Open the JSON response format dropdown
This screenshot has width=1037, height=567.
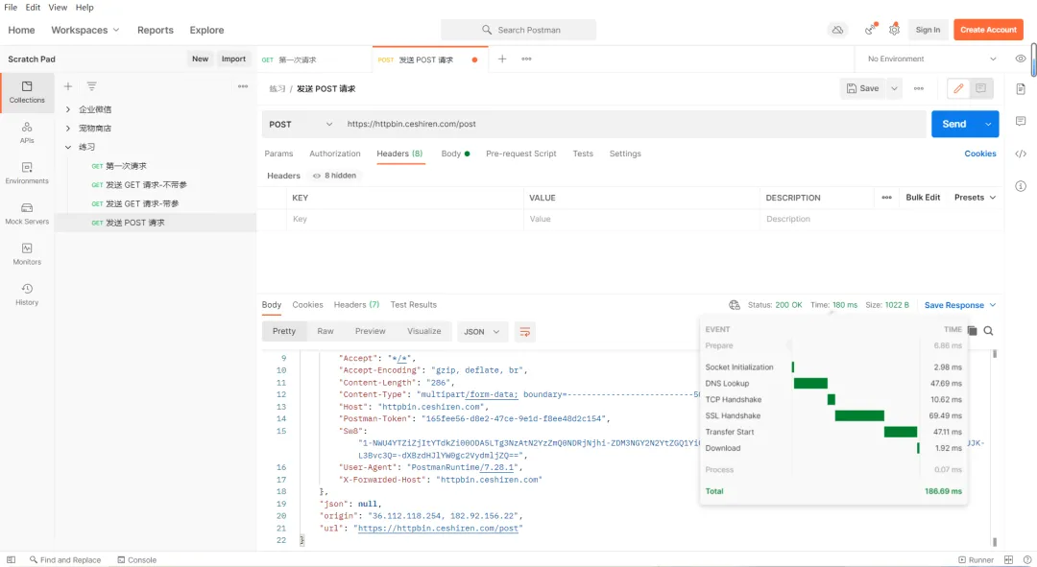482,332
